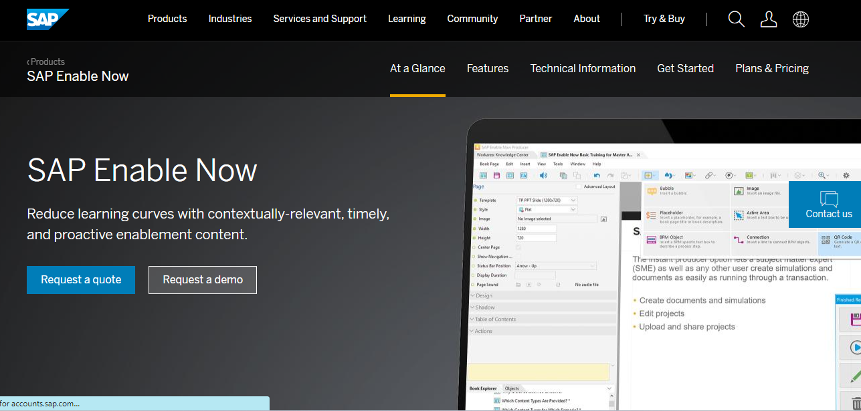Expand the Table of Contents section
The width and height of the screenshot is (861, 411).
[543, 319]
